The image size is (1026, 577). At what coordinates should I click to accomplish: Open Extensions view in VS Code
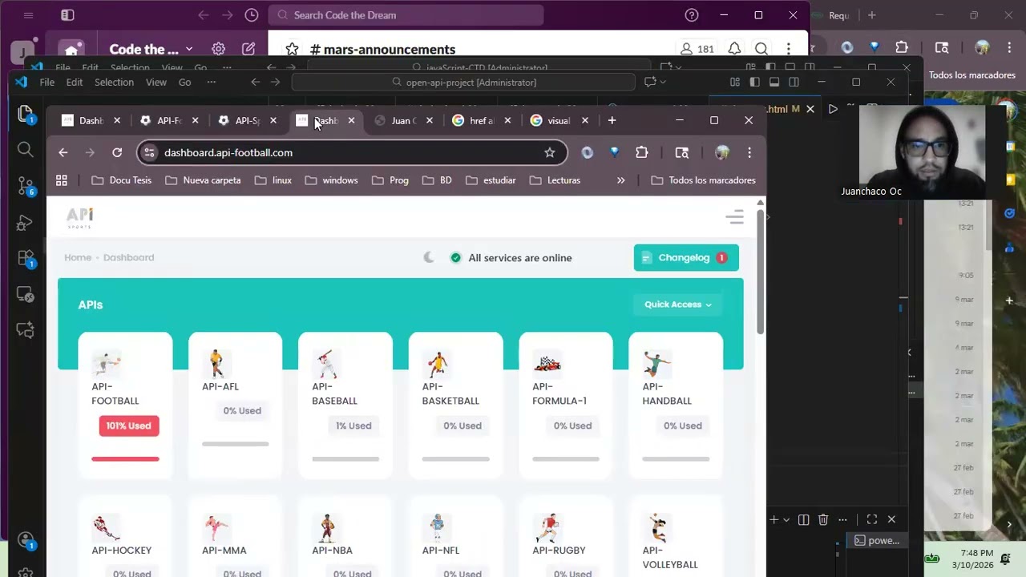point(25,259)
